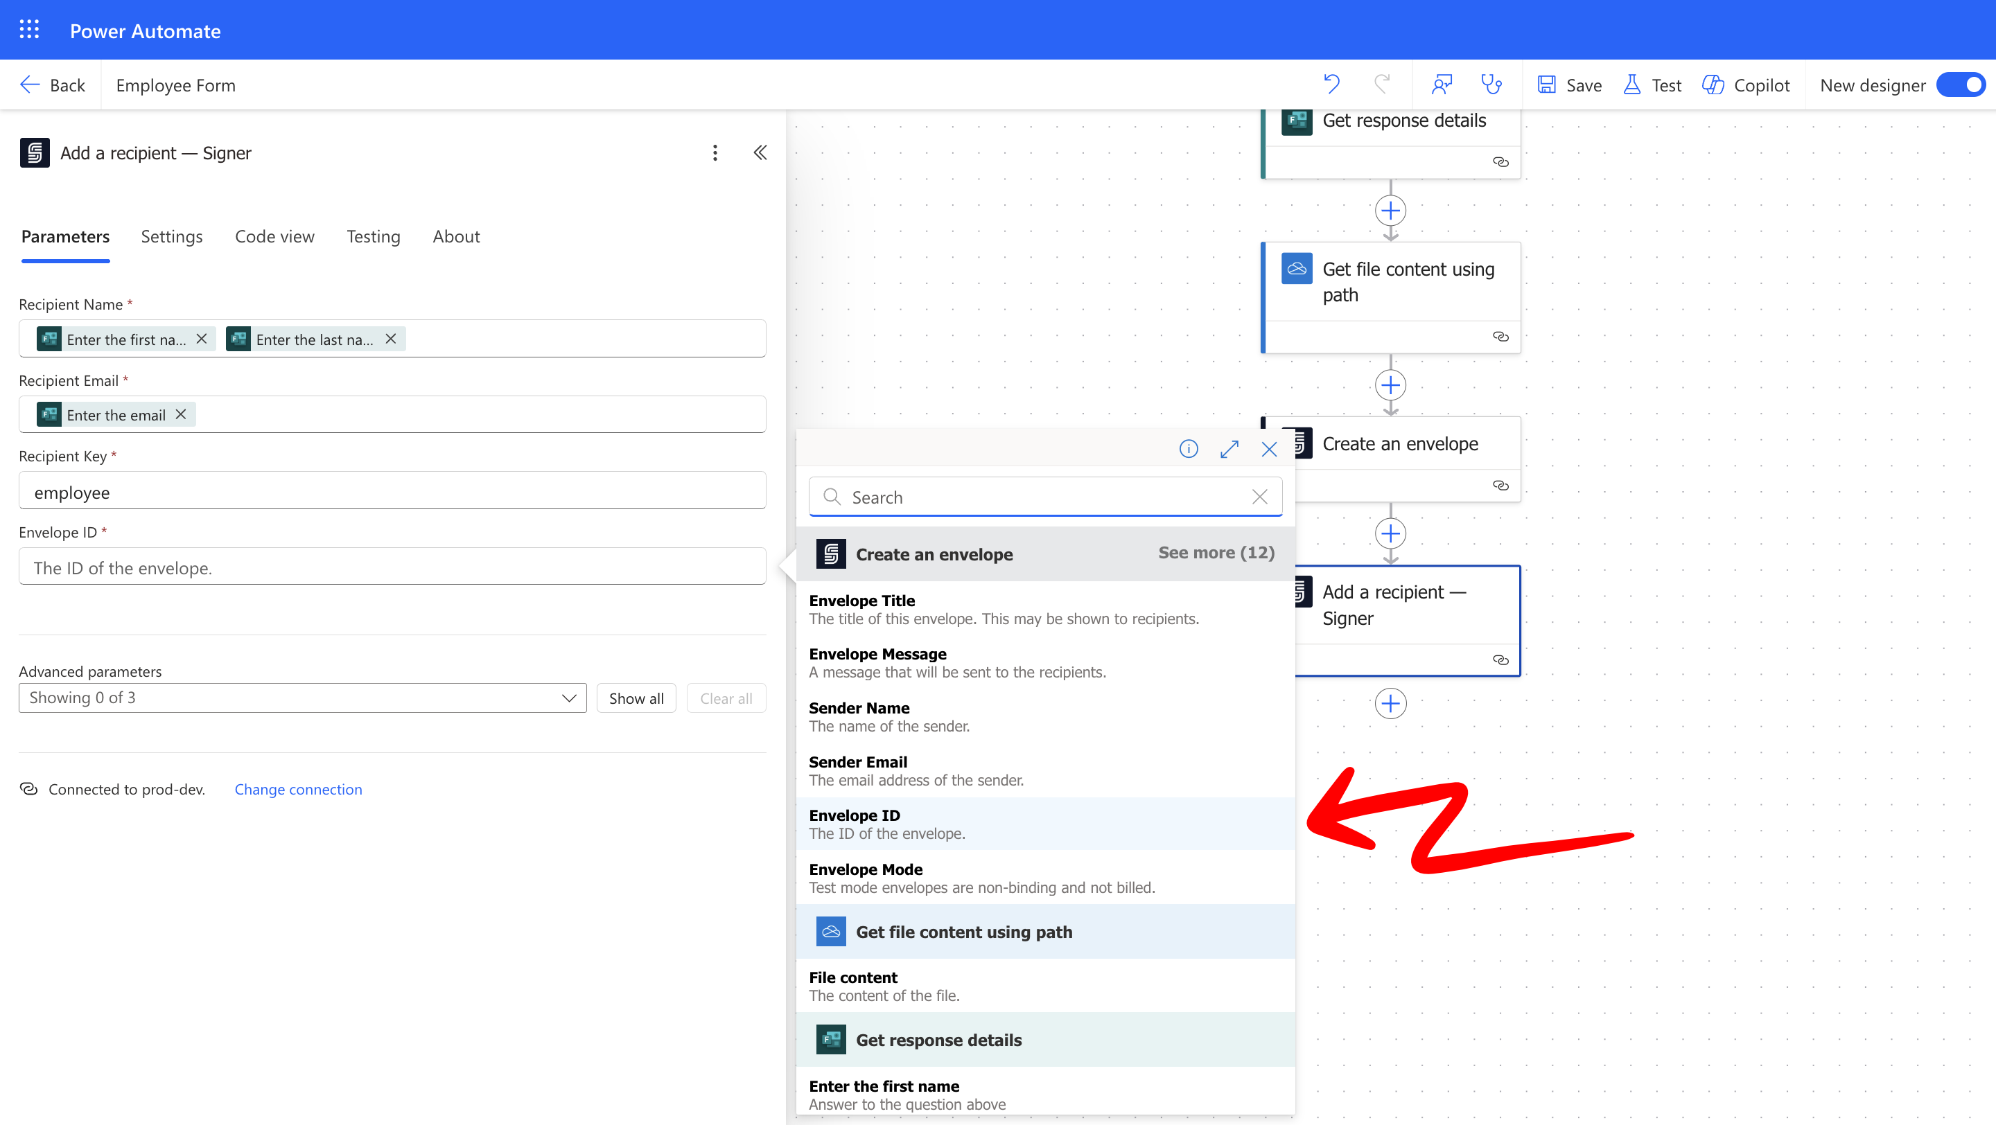Expand See more (12) for Create an envelope
The width and height of the screenshot is (1996, 1125).
point(1216,552)
